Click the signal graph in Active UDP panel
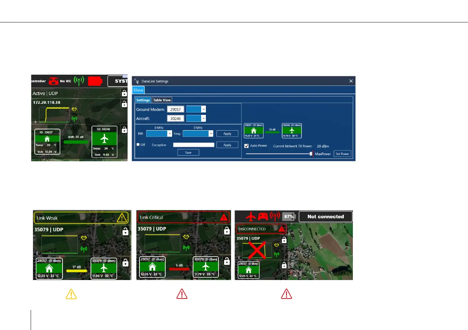468x330 pixels. [54, 115]
